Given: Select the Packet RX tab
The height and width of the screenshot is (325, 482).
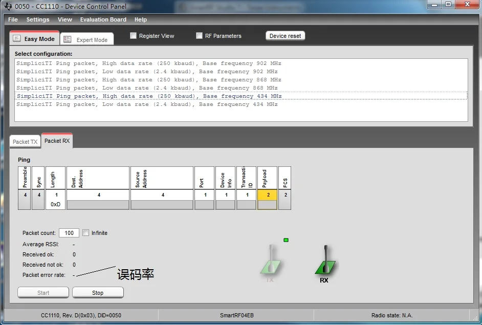Looking at the screenshot, I should (x=57, y=141).
